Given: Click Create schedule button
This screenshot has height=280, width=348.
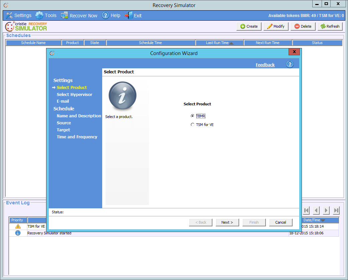Looking at the screenshot, I should coord(249,26).
